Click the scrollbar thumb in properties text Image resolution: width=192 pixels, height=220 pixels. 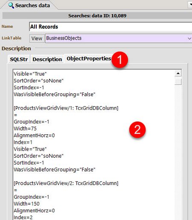[178, 82]
